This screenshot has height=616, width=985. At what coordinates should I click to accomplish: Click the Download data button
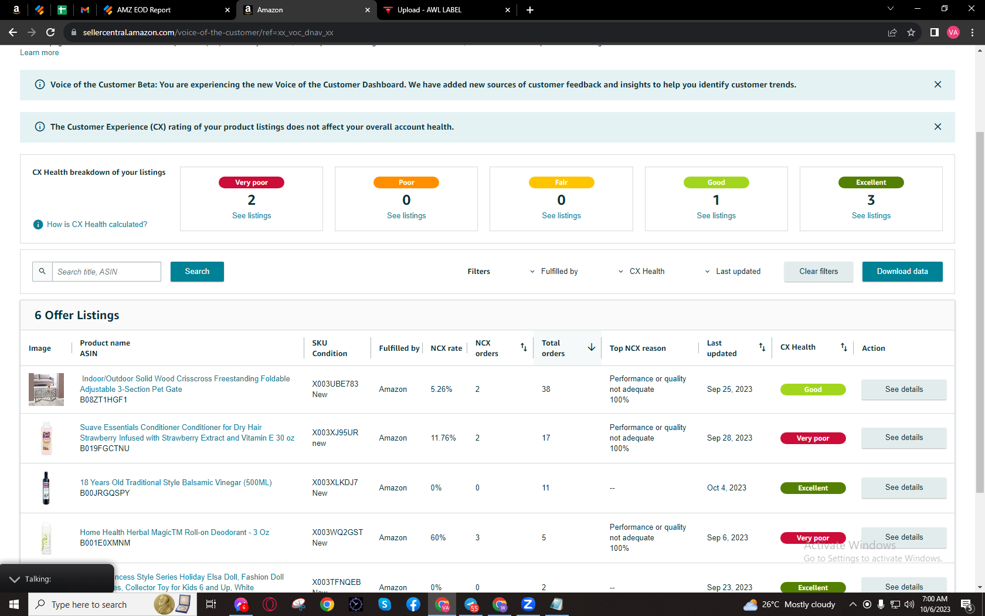(x=902, y=272)
